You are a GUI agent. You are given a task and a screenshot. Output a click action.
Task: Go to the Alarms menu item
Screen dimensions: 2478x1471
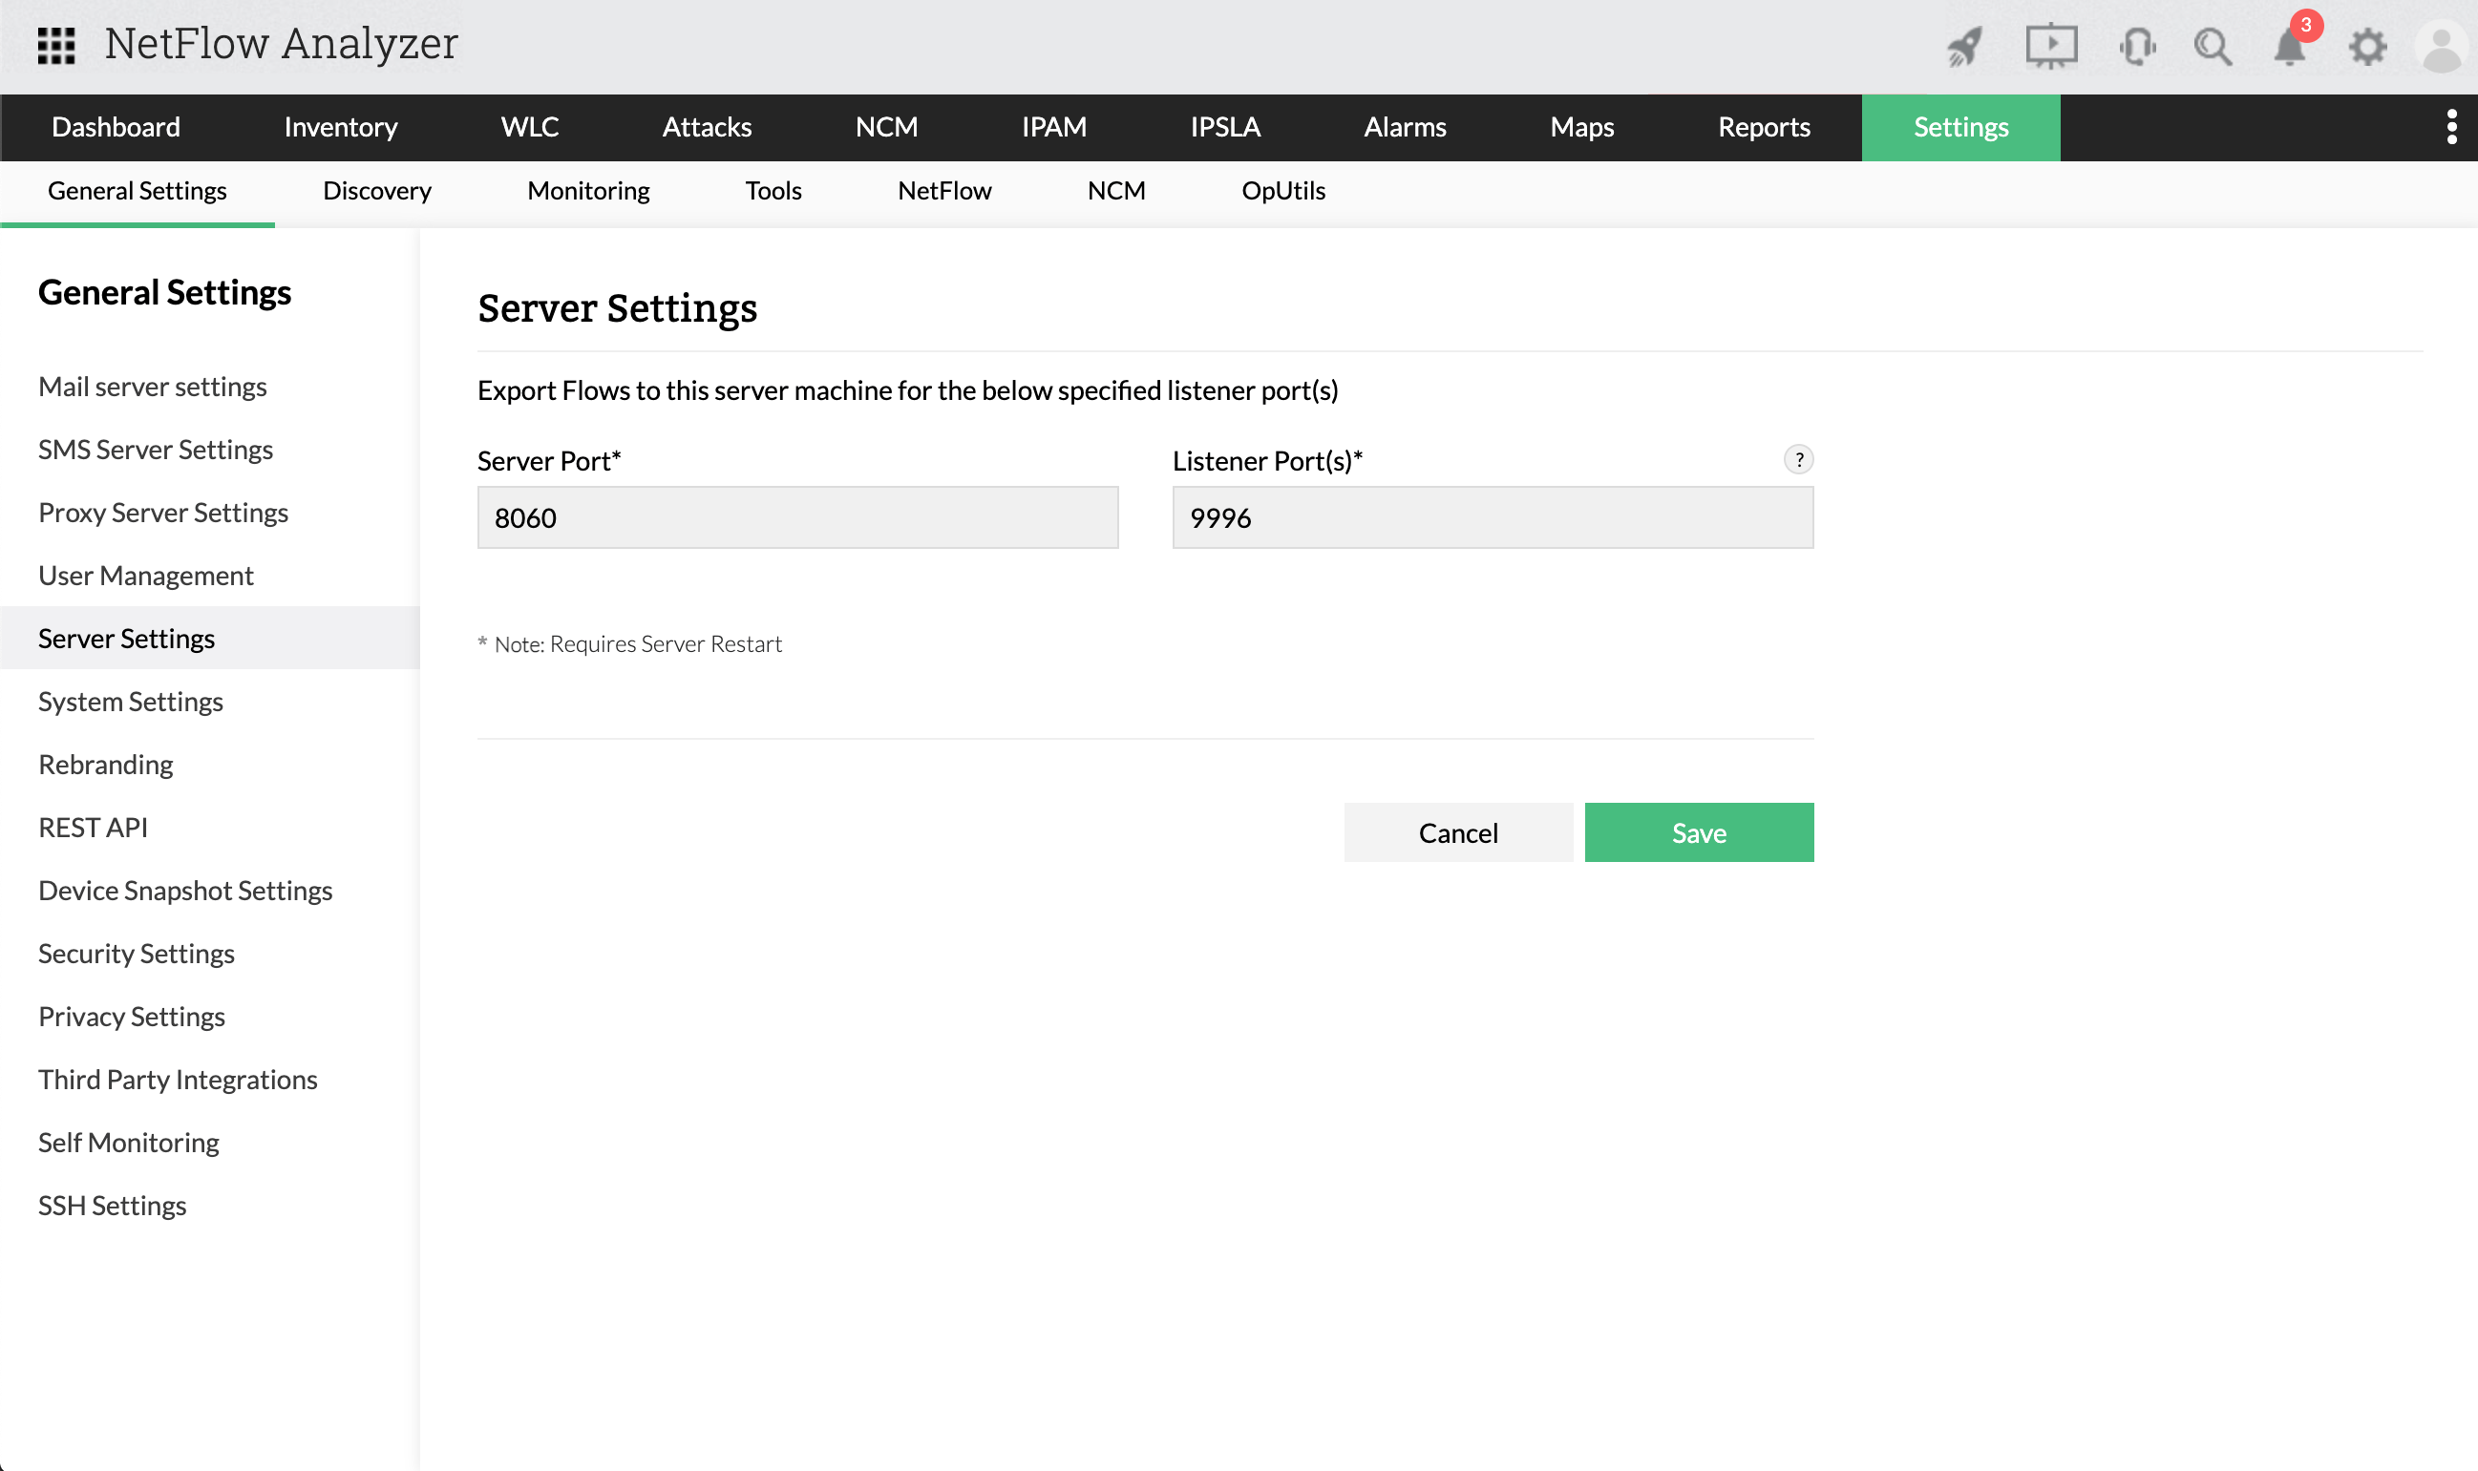click(1405, 127)
